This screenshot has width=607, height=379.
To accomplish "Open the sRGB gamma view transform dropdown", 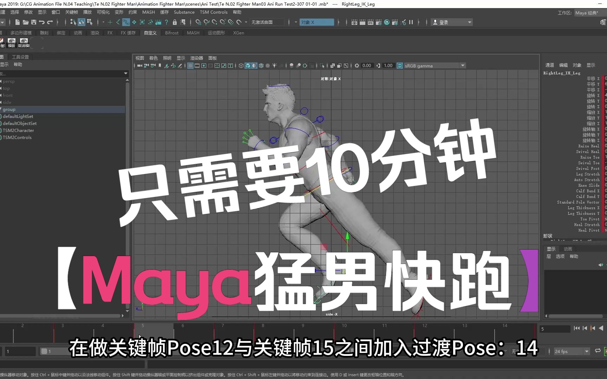I will coord(435,66).
